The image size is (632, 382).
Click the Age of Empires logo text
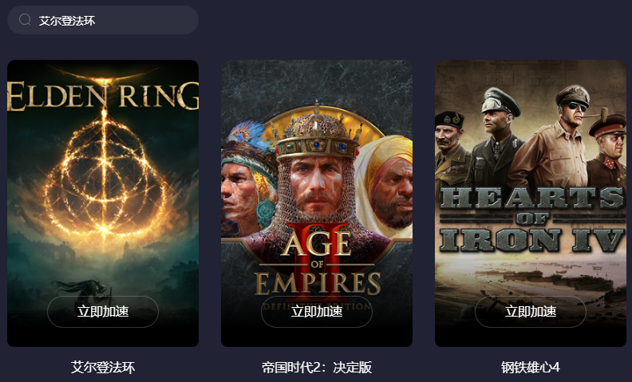point(318,263)
